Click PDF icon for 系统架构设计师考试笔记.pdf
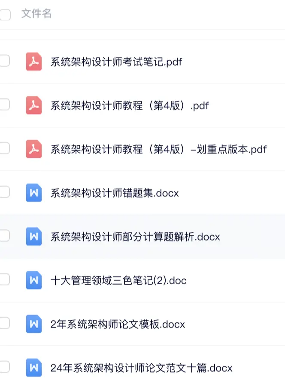 34,62
